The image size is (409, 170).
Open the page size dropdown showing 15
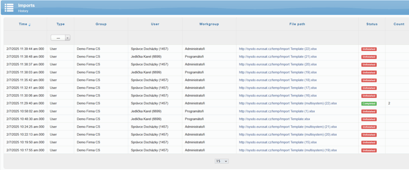pos(222,161)
